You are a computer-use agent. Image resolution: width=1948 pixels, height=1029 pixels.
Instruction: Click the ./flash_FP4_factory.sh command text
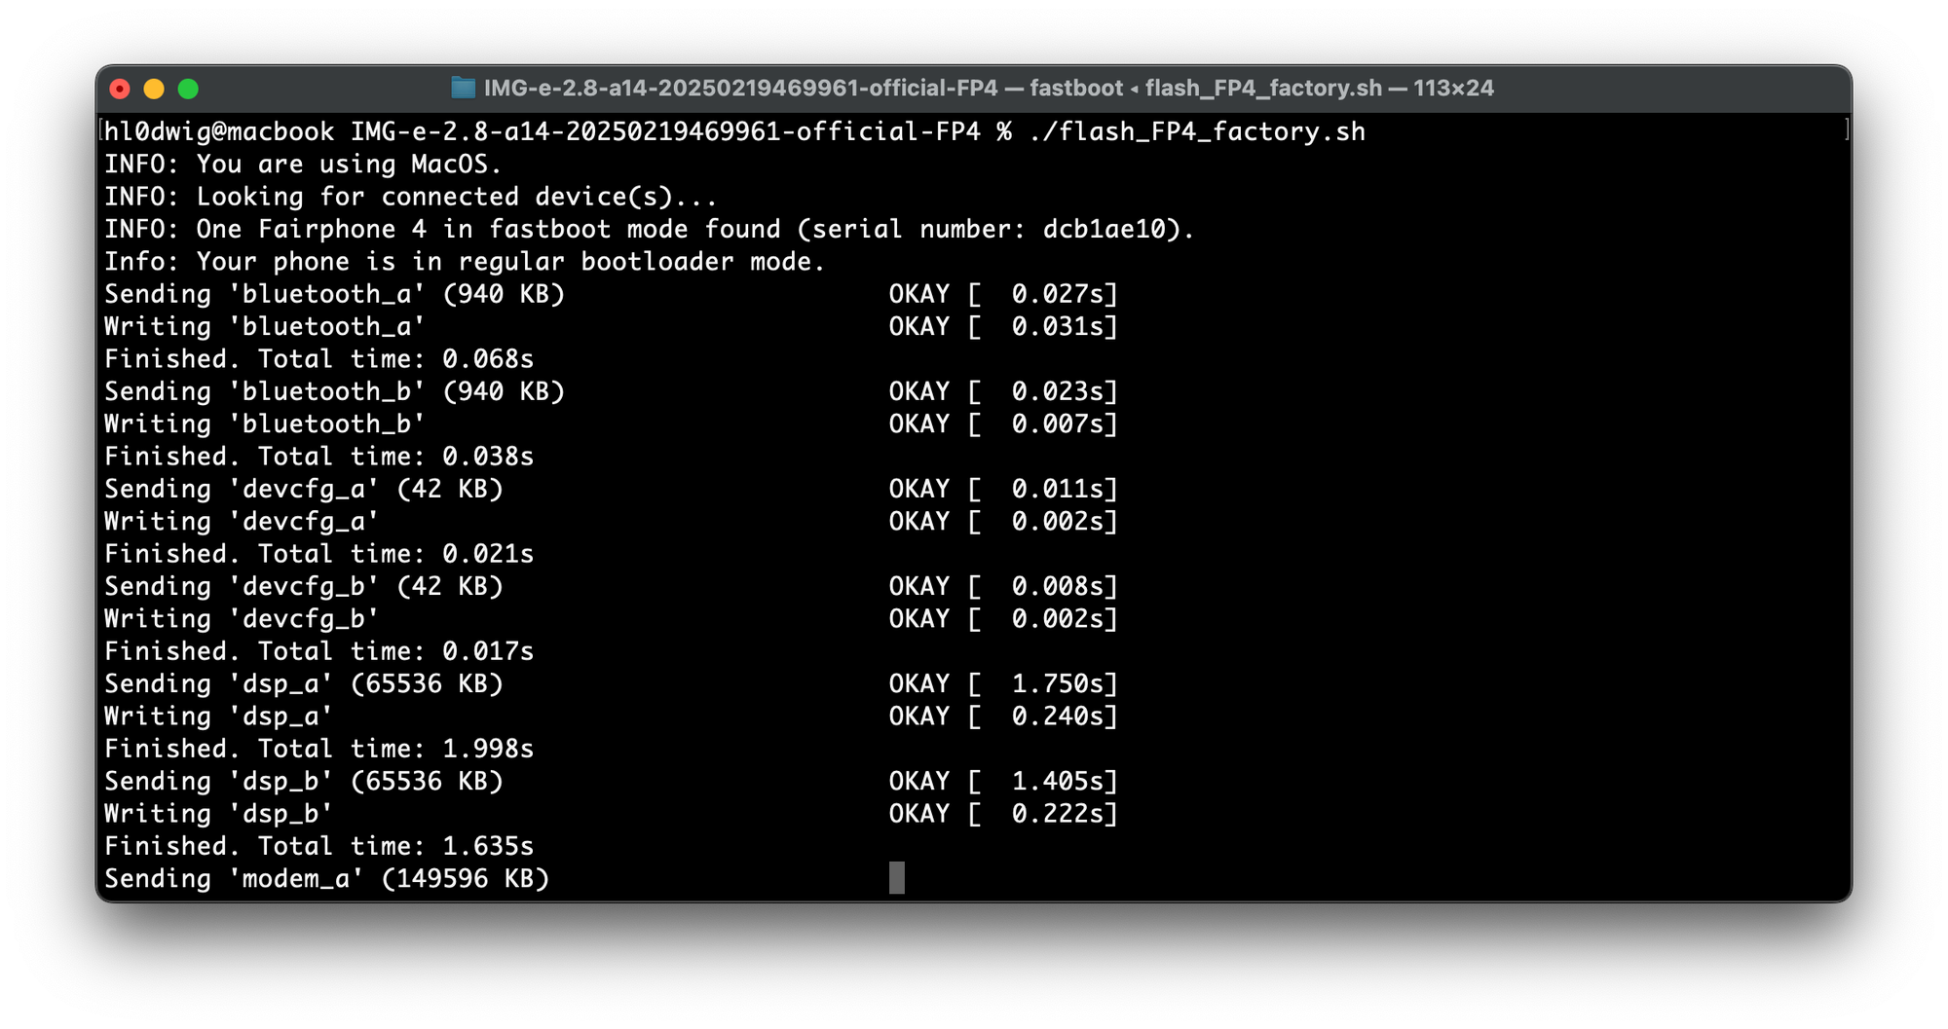[1197, 131]
